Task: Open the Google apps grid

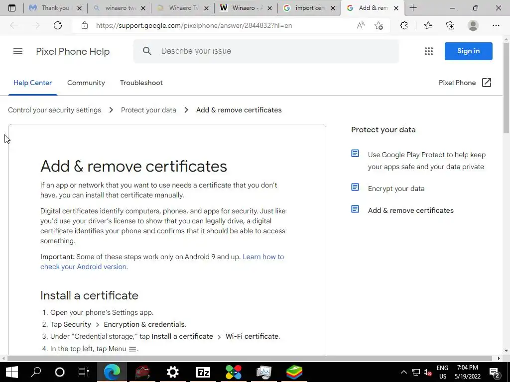Action: pyautogui.click(x=429, y=51)
